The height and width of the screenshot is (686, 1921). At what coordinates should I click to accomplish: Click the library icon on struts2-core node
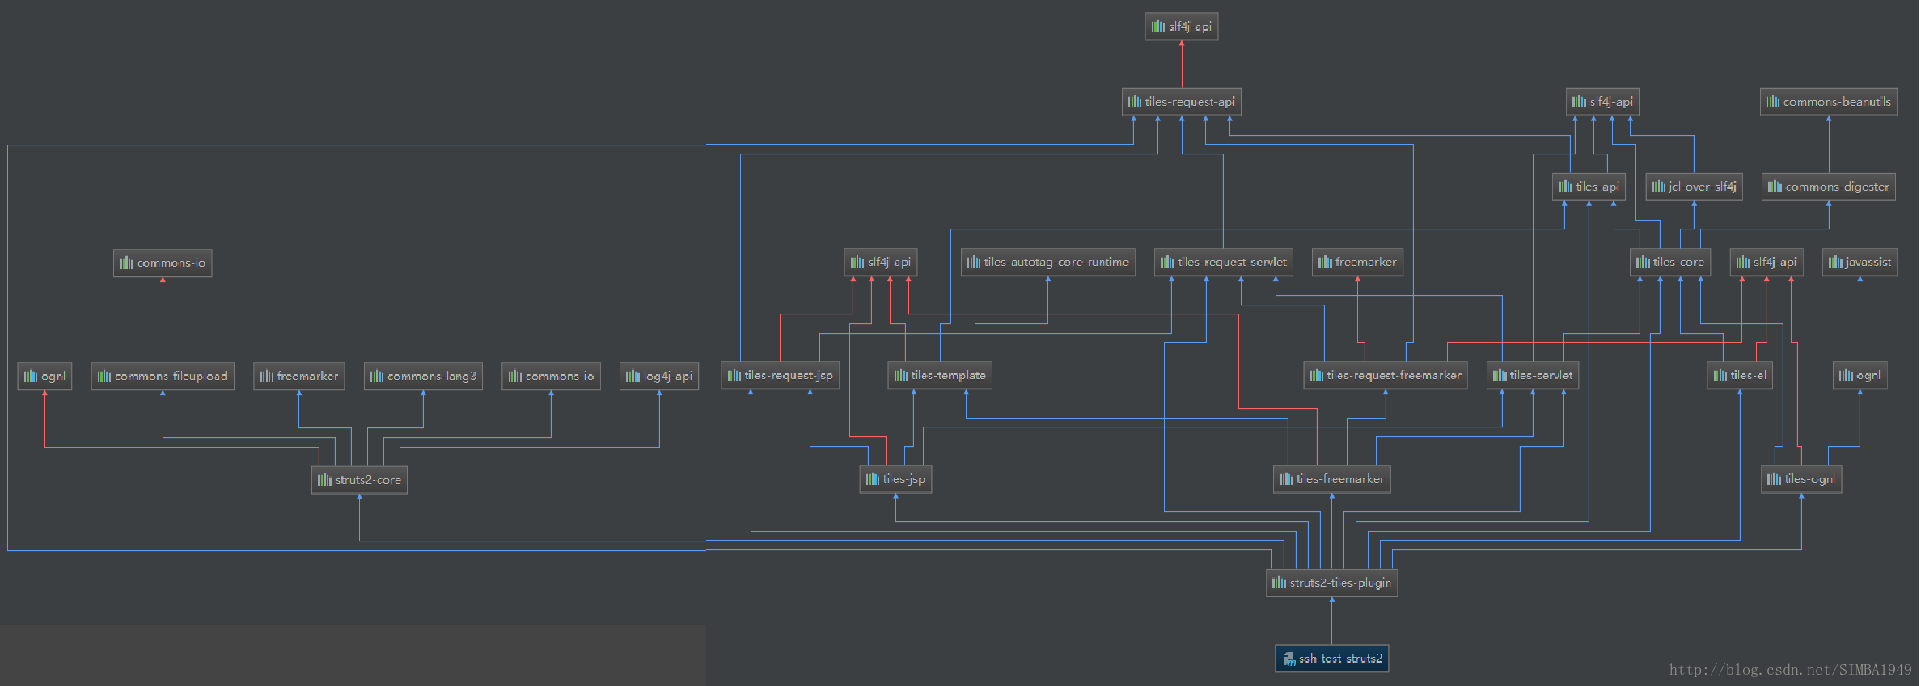(x=324, y=480)
